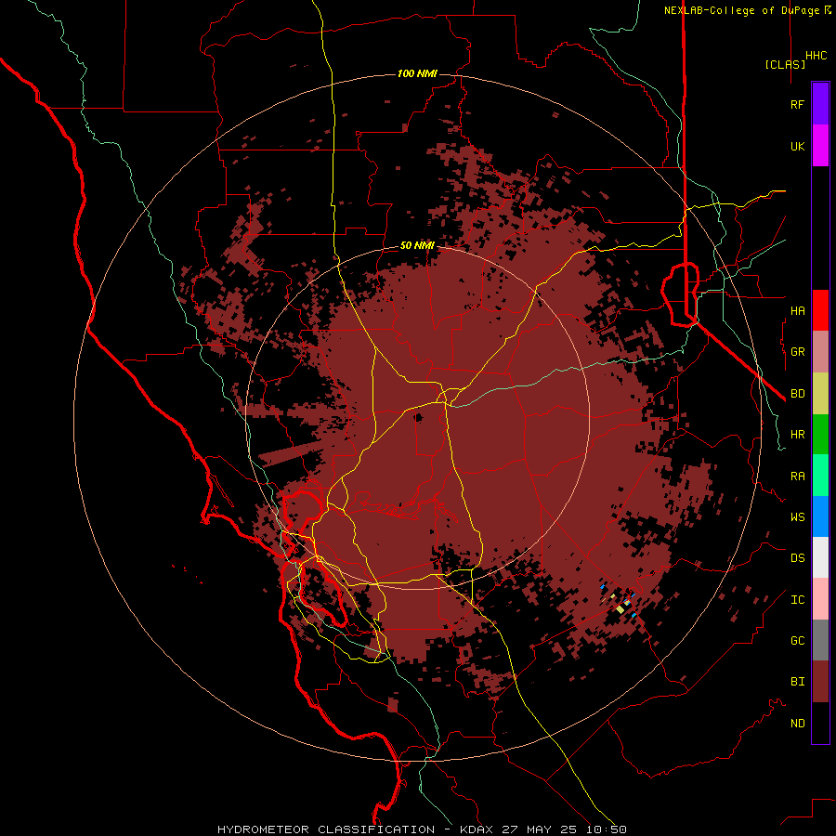The width and height of the screenshot is (836, 836).
Task: Click the 'ND' legend label
Action: pos(797,724)
